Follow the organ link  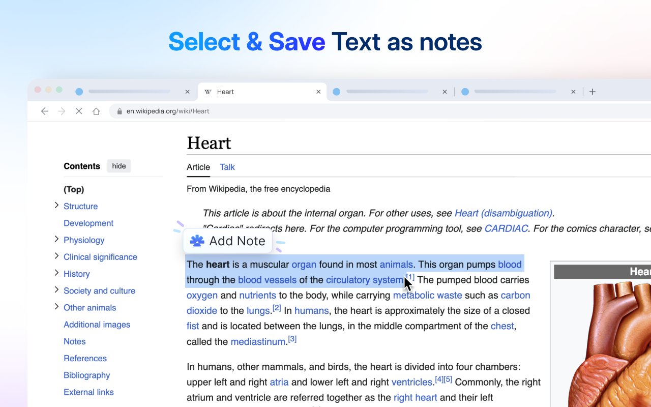click(304, 265)
